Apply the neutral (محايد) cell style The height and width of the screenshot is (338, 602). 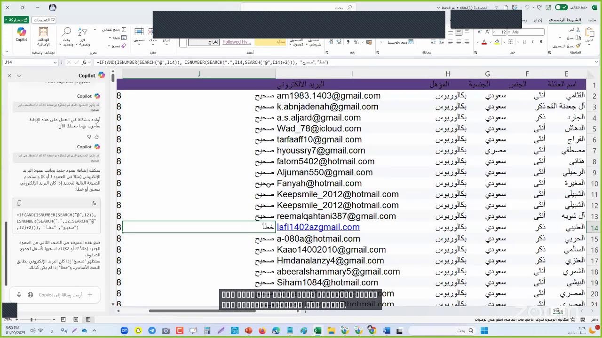(271, 42)
